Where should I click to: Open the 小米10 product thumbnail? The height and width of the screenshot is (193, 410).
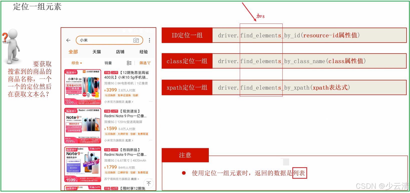point(83,87)
